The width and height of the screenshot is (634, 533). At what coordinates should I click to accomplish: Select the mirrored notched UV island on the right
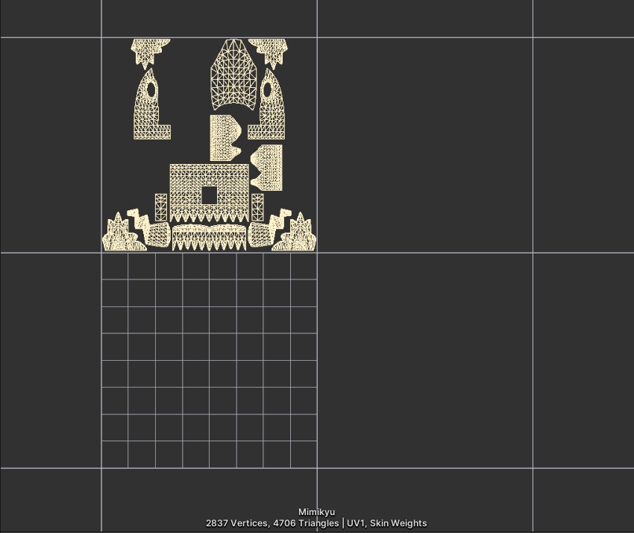click(x=270, y=168)
